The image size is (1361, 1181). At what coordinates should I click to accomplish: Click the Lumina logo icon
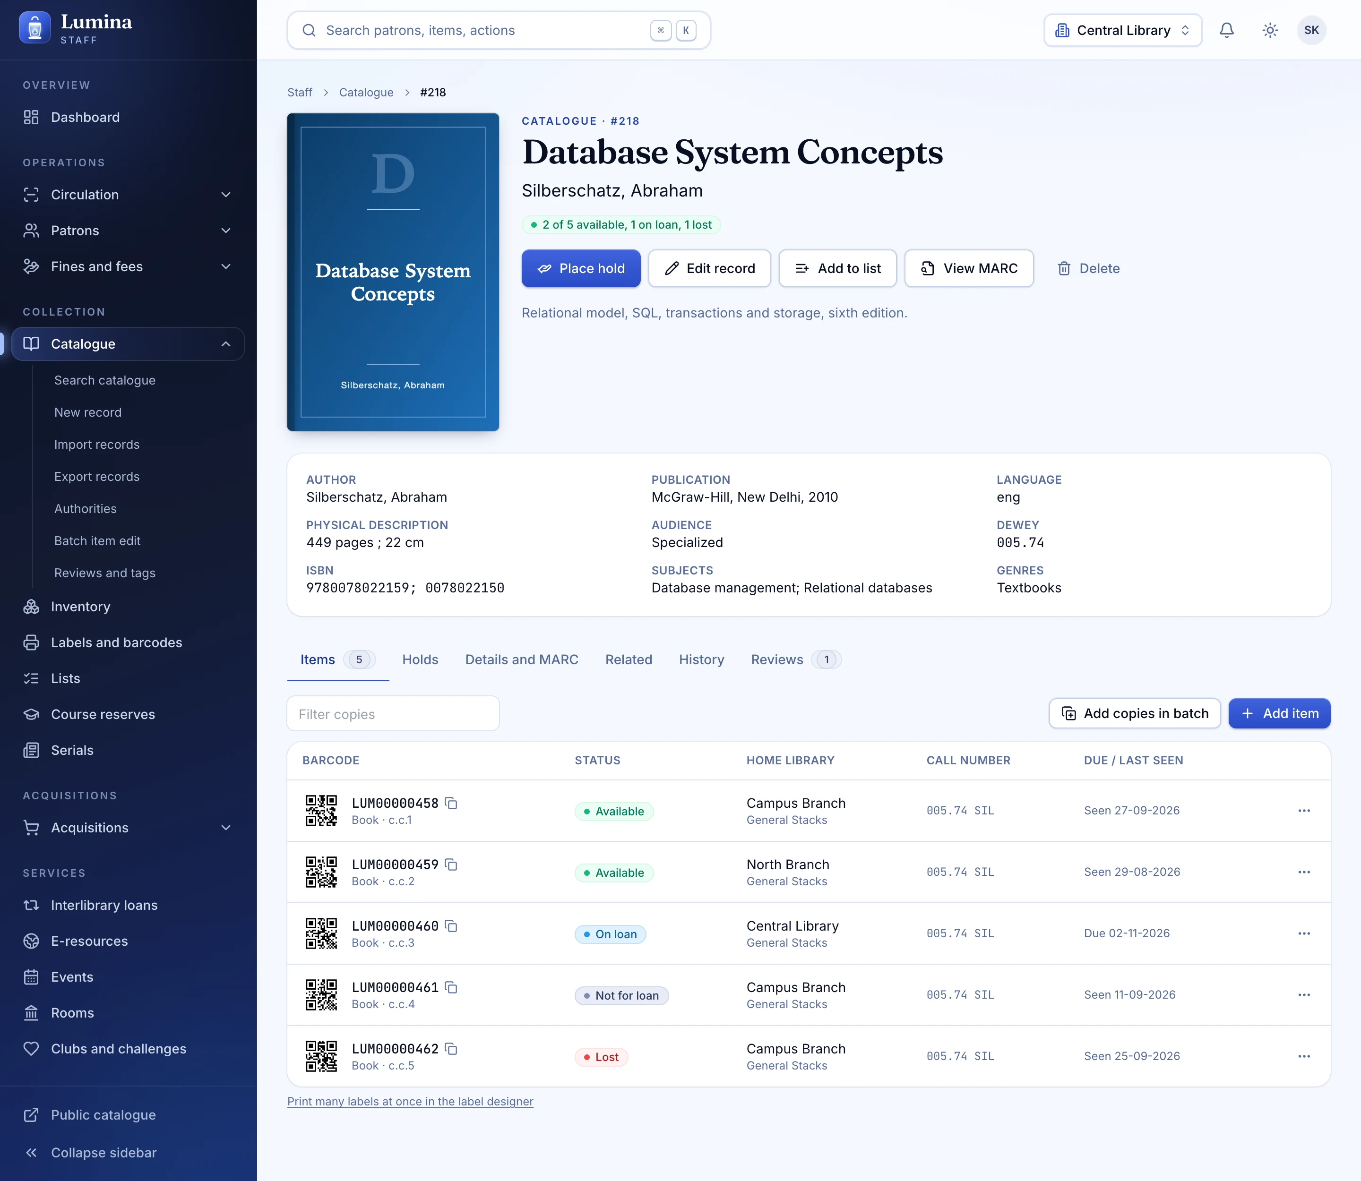coord(35,28)
